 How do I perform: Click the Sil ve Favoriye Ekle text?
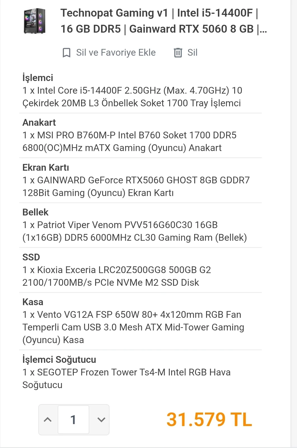pos(116,53)
